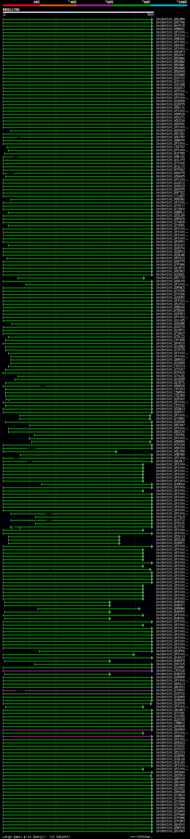This screenshot has width=190, height=839.
Task: Select hit UniRef100_B7F615
Action: tap(170, 373)
